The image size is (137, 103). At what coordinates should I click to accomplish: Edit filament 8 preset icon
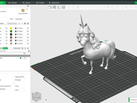[28, 37]
